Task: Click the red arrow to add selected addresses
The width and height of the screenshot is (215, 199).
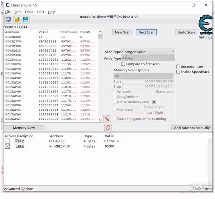Action: (107, 119)
